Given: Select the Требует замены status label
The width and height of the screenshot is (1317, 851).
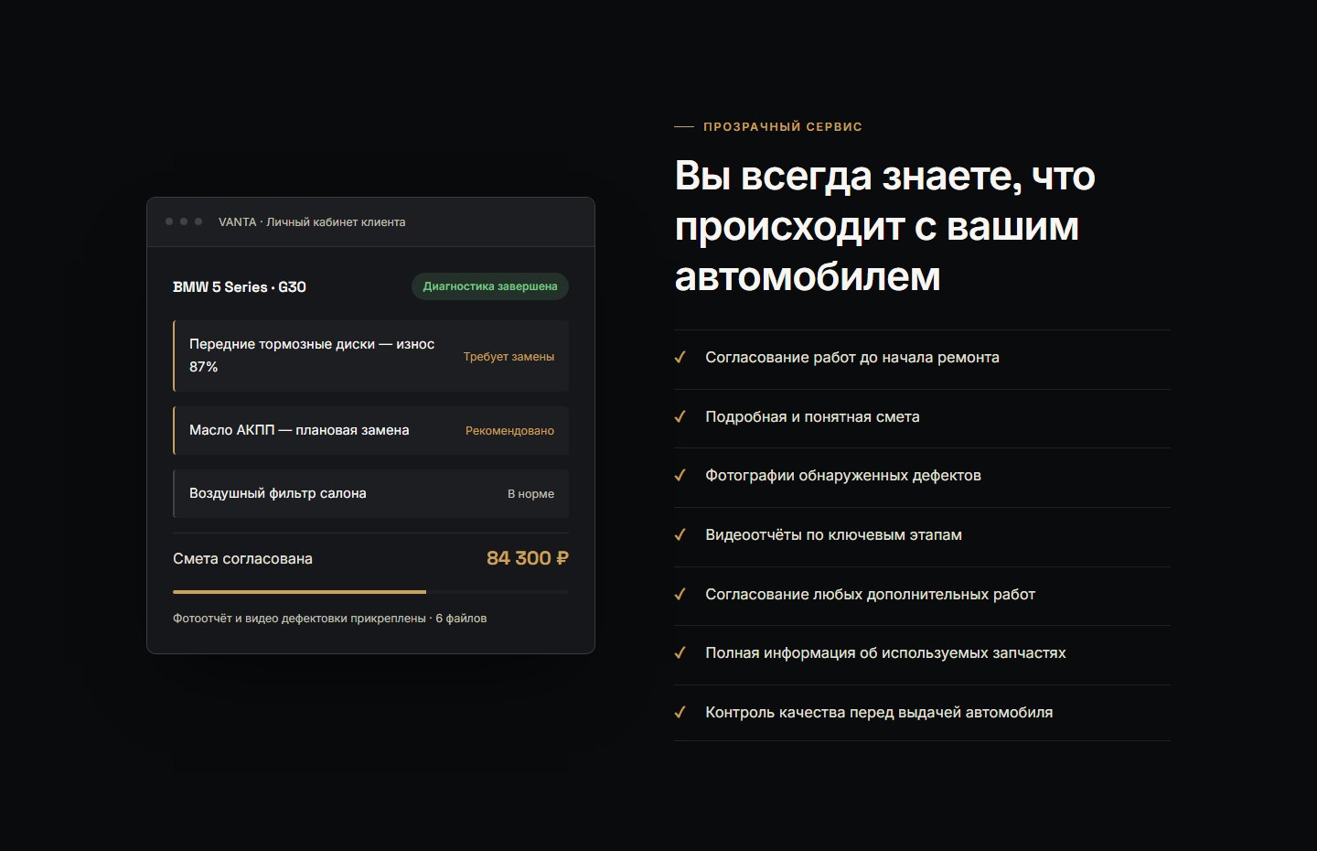Looking at the screenshot, I should (x=509, y=357).
